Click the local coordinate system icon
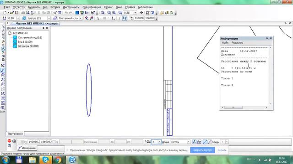 click(x=114, y=18)
